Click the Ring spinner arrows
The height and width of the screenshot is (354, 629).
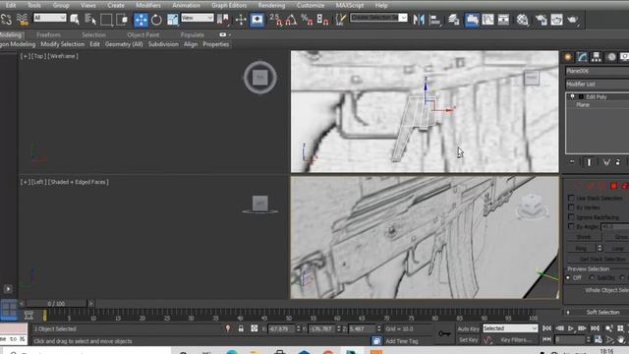tap(600, 248)
